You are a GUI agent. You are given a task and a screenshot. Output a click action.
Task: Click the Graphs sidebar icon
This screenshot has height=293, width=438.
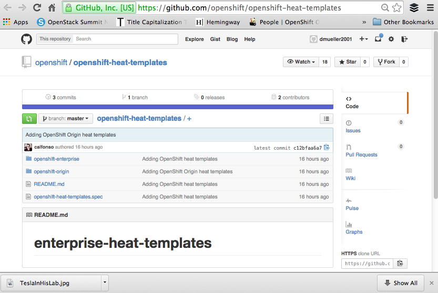click(x=349, y=224)
